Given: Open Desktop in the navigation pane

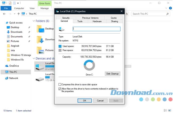Looking at the screenshot, I should pos(15,27).
